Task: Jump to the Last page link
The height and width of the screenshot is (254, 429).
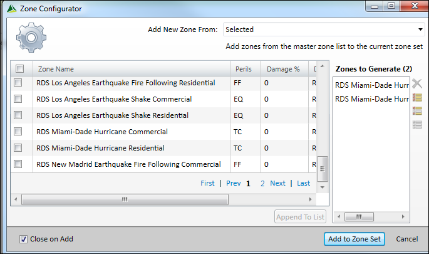Action: (x=303, y=183)
